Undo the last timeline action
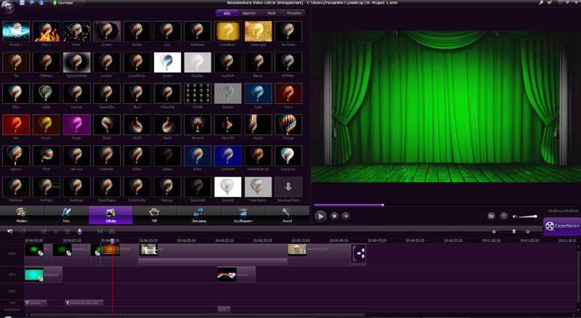This screenshot has height=318, width=581. (10, 232)
